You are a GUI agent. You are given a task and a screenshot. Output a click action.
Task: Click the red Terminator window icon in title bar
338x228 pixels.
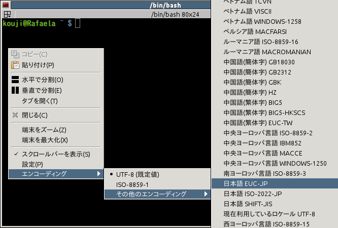tap(6, 5)
